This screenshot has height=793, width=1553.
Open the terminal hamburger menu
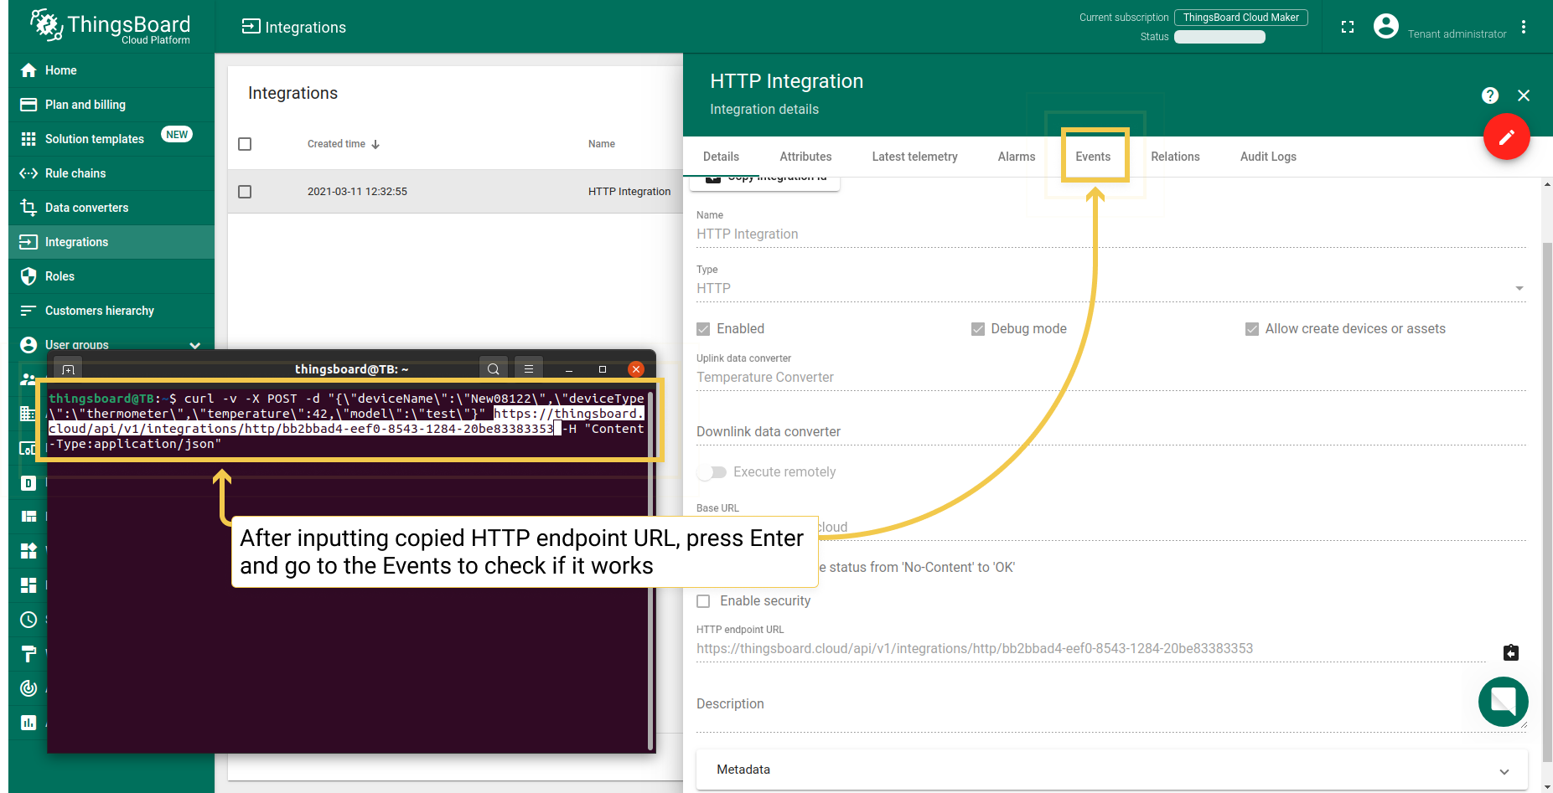(x=529, y=369)
